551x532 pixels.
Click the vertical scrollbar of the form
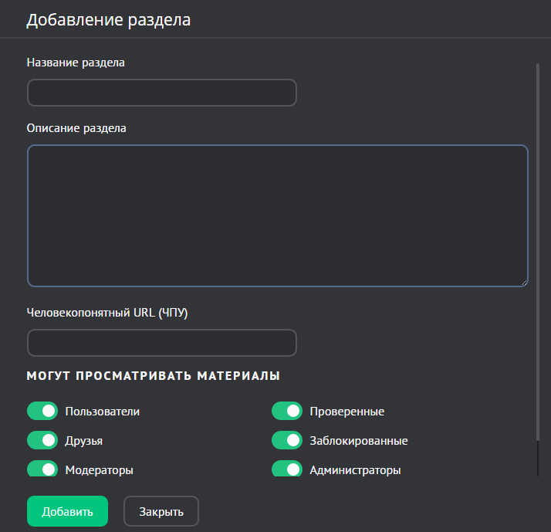[537, 255]
